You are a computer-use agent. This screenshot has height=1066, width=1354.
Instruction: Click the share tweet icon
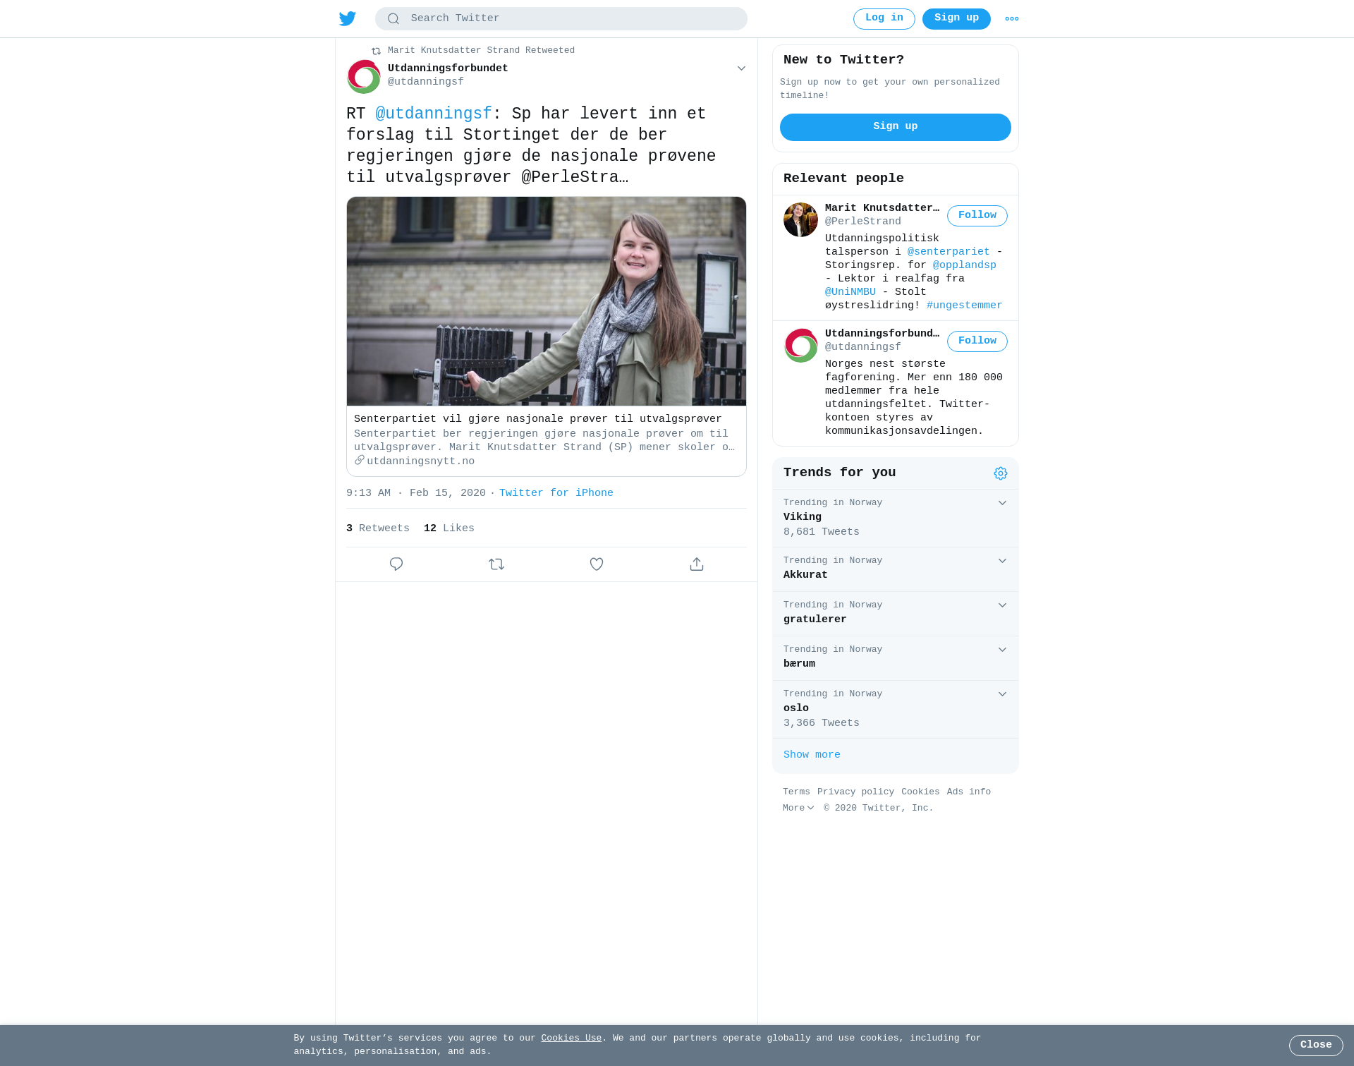tap(697, 564)
